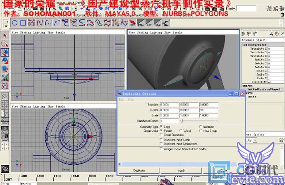Click the EP shelf icon
This screenshot has width=285, height=185.
[x=149, y=23]
